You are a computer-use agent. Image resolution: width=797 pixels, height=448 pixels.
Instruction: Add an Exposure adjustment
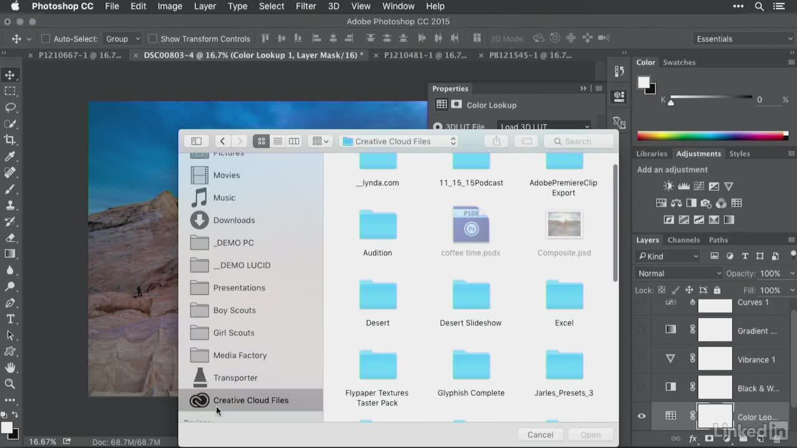pyautogui.click(x=714, y=186)
